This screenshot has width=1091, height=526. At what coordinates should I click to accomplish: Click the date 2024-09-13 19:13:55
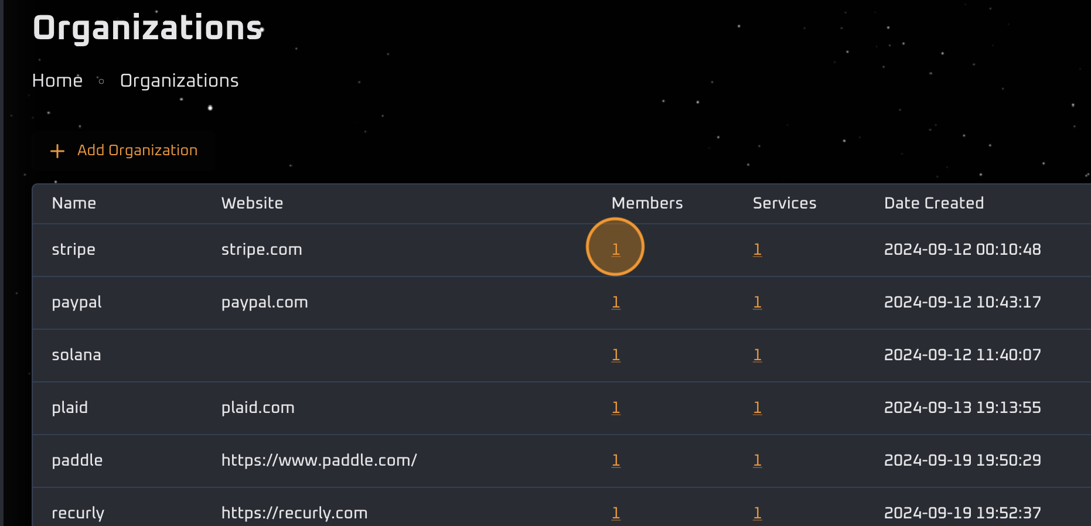[x=962, y=408]
